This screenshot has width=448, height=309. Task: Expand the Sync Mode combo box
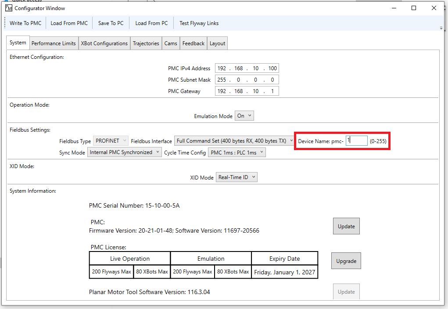click(125, 152)
